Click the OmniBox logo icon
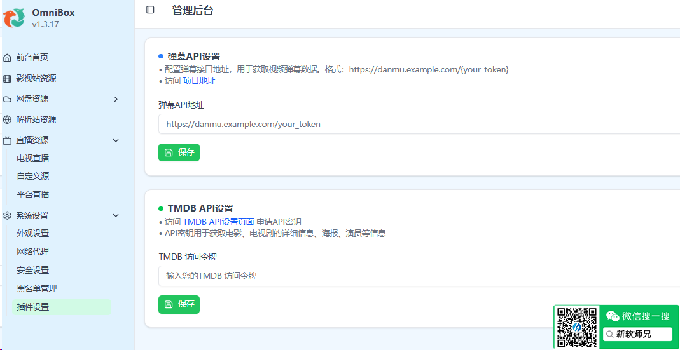 click(14, 18)
